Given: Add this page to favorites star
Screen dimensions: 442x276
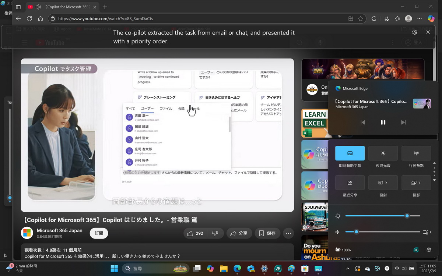Looking at the screenshot, I should 361,18.
